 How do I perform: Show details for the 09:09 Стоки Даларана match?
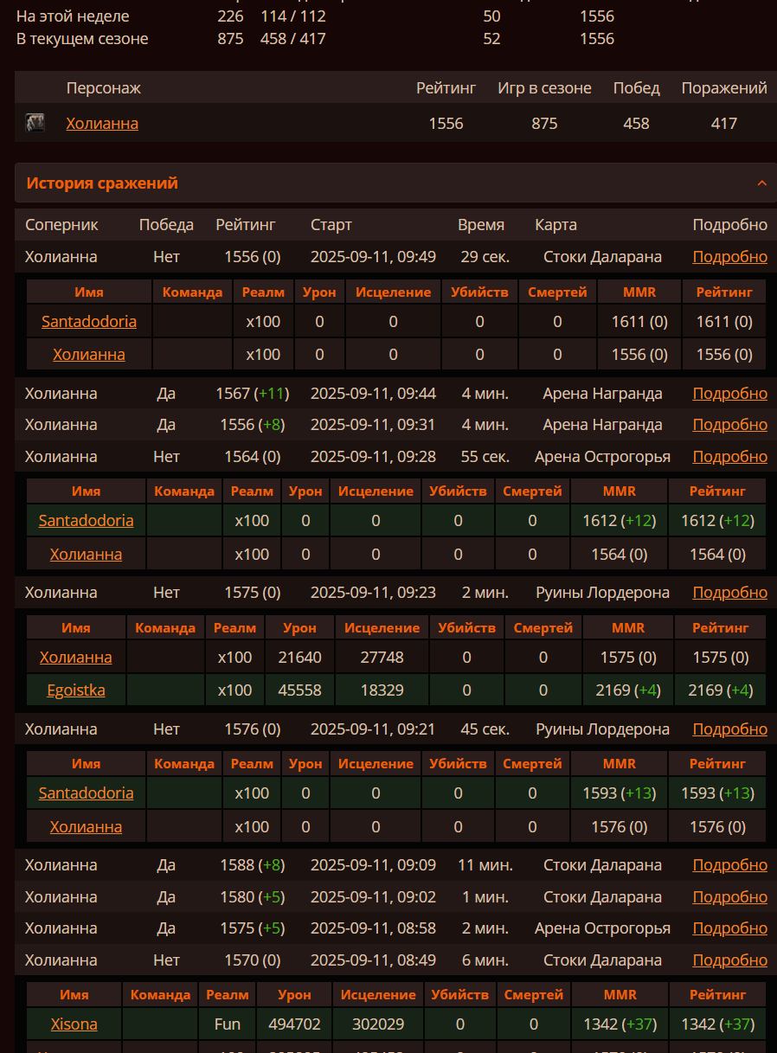click(729, 865)
